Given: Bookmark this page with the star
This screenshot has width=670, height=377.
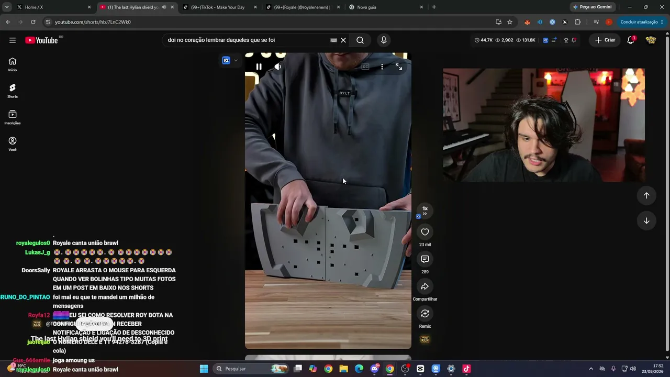Looking at the screenshot, I should click(x=510, y=22).
